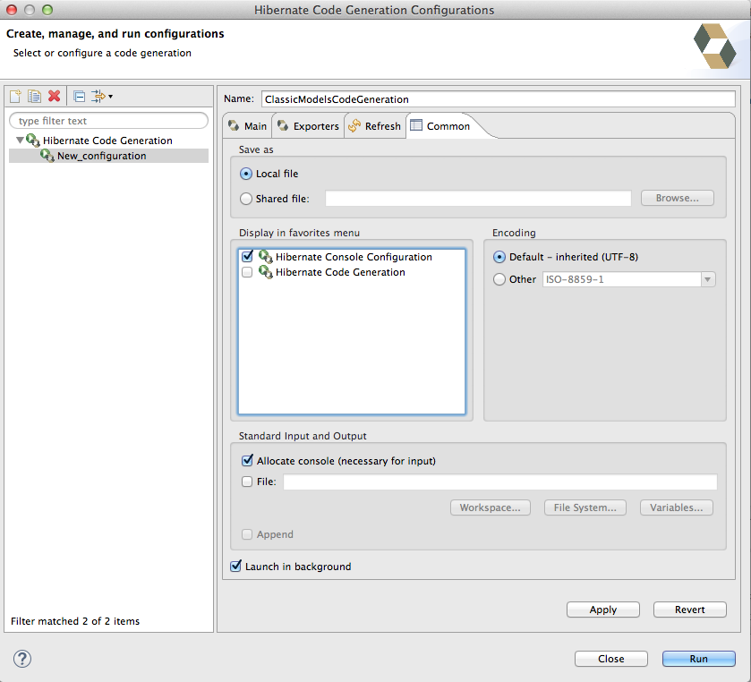Image resolution: width=751 pixels, height=682 pixels.
Task: Open the filter configurations dropdown arrow
Action: [111, 97]
